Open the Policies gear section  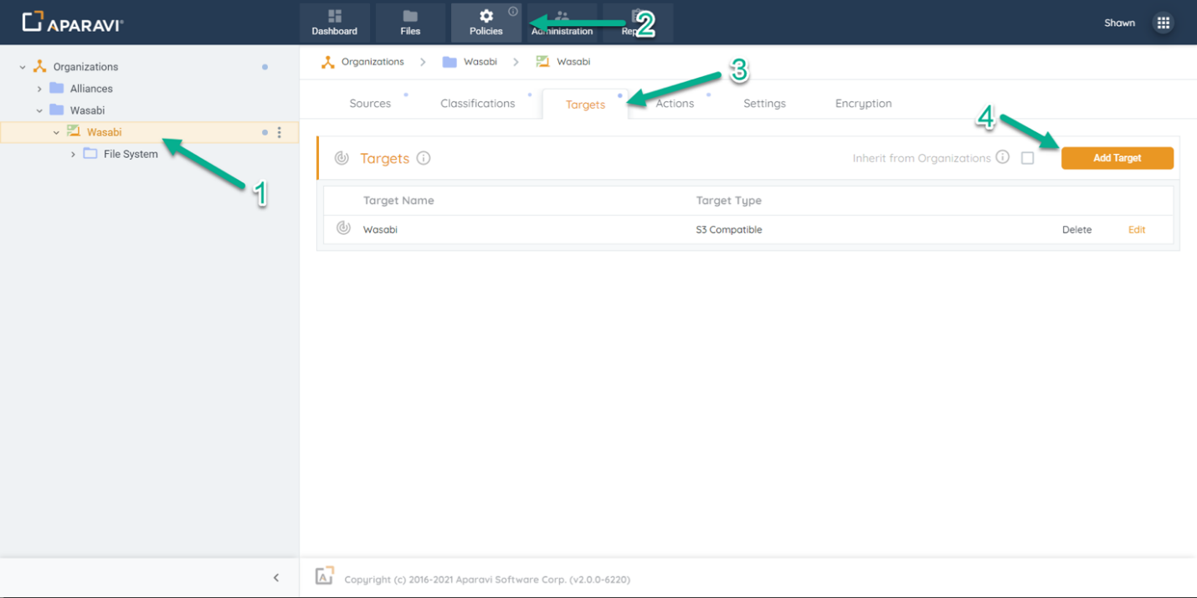coord(486,23)
